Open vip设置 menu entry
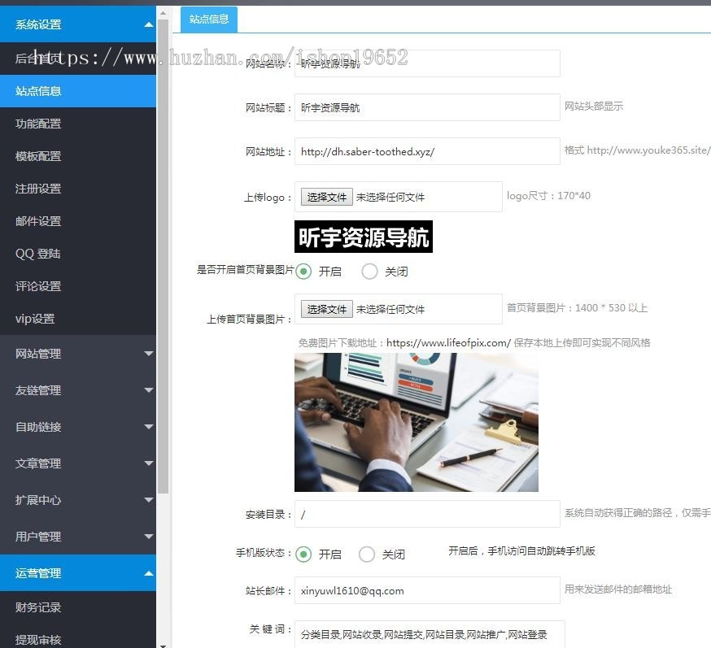The height and width of the screenshot is (648, 711). point(78,319)
